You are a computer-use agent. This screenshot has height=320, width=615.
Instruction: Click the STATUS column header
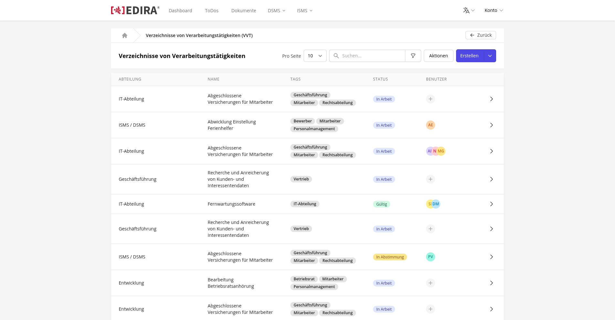tap(380, 79)
